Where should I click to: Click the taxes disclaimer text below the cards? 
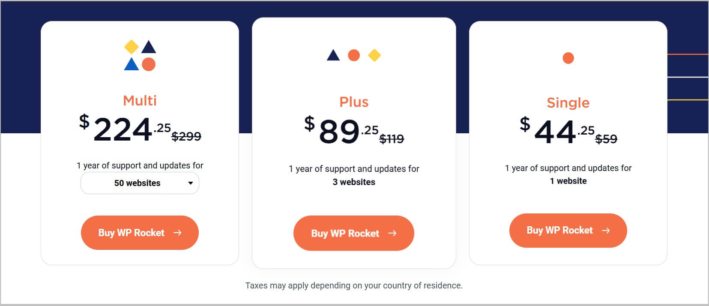354,285
